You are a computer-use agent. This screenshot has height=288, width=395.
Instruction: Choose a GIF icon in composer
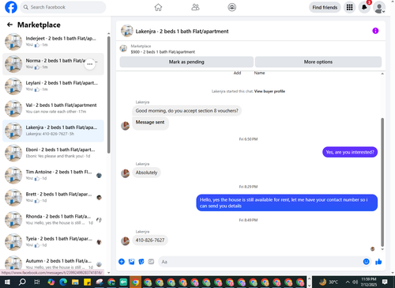pos(151,262)
